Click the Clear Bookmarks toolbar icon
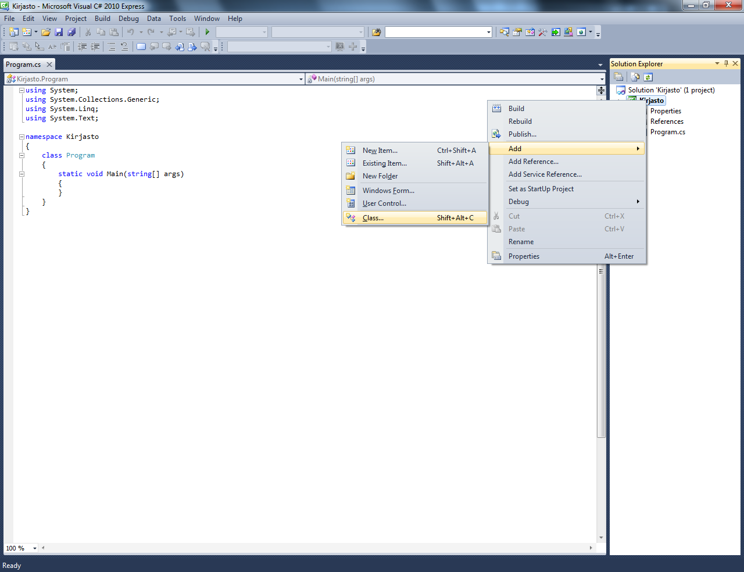Screen dimensions: 744x572 click(x=205, y=47)
